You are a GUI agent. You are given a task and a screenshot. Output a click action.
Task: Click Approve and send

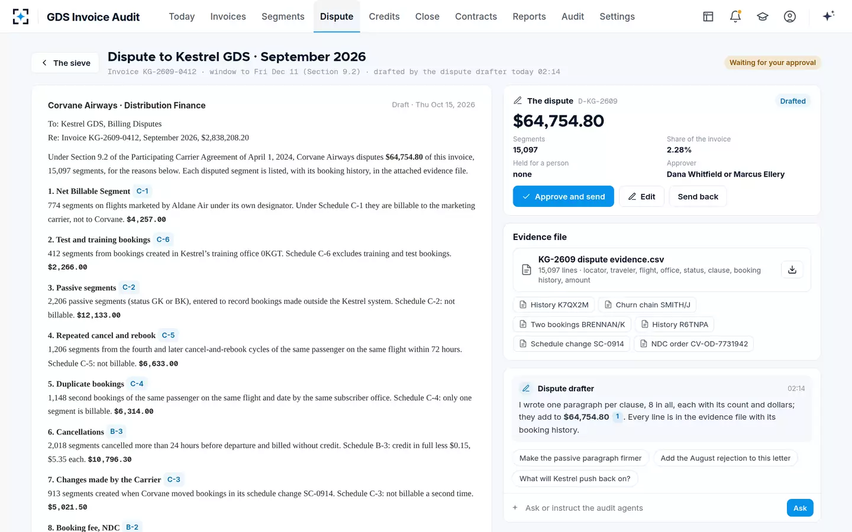tap(563, 196)
